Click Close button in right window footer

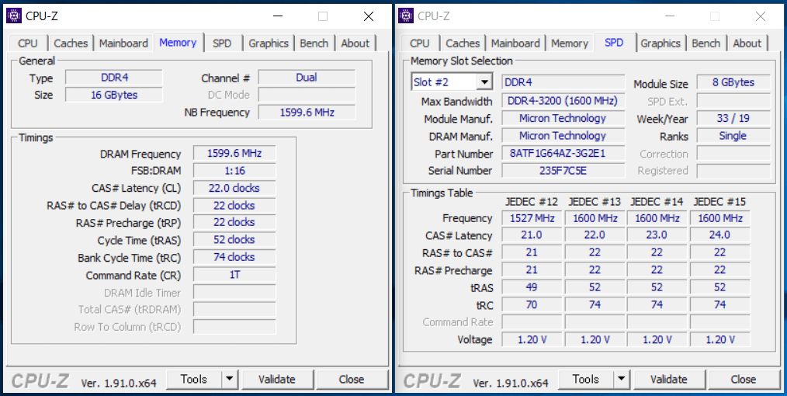[744, 379]
